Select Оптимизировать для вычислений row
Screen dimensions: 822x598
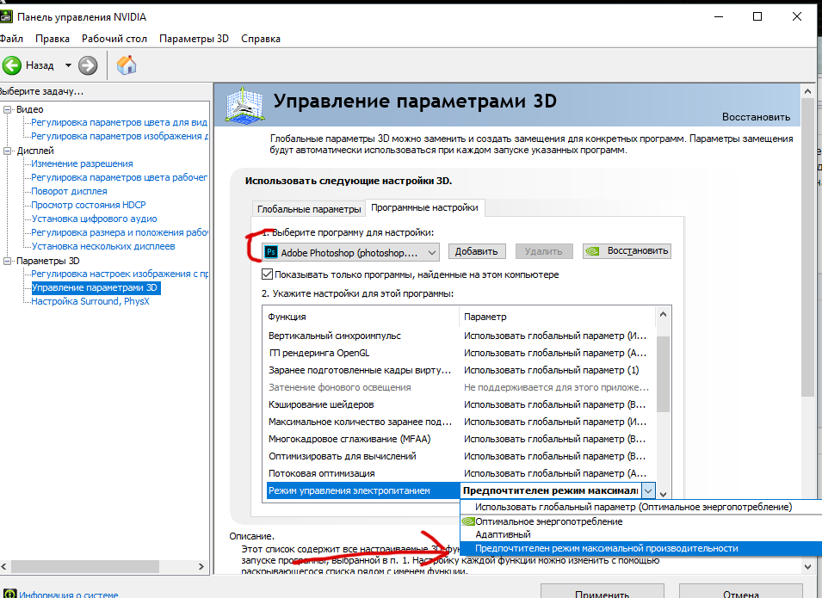point(460,456)
